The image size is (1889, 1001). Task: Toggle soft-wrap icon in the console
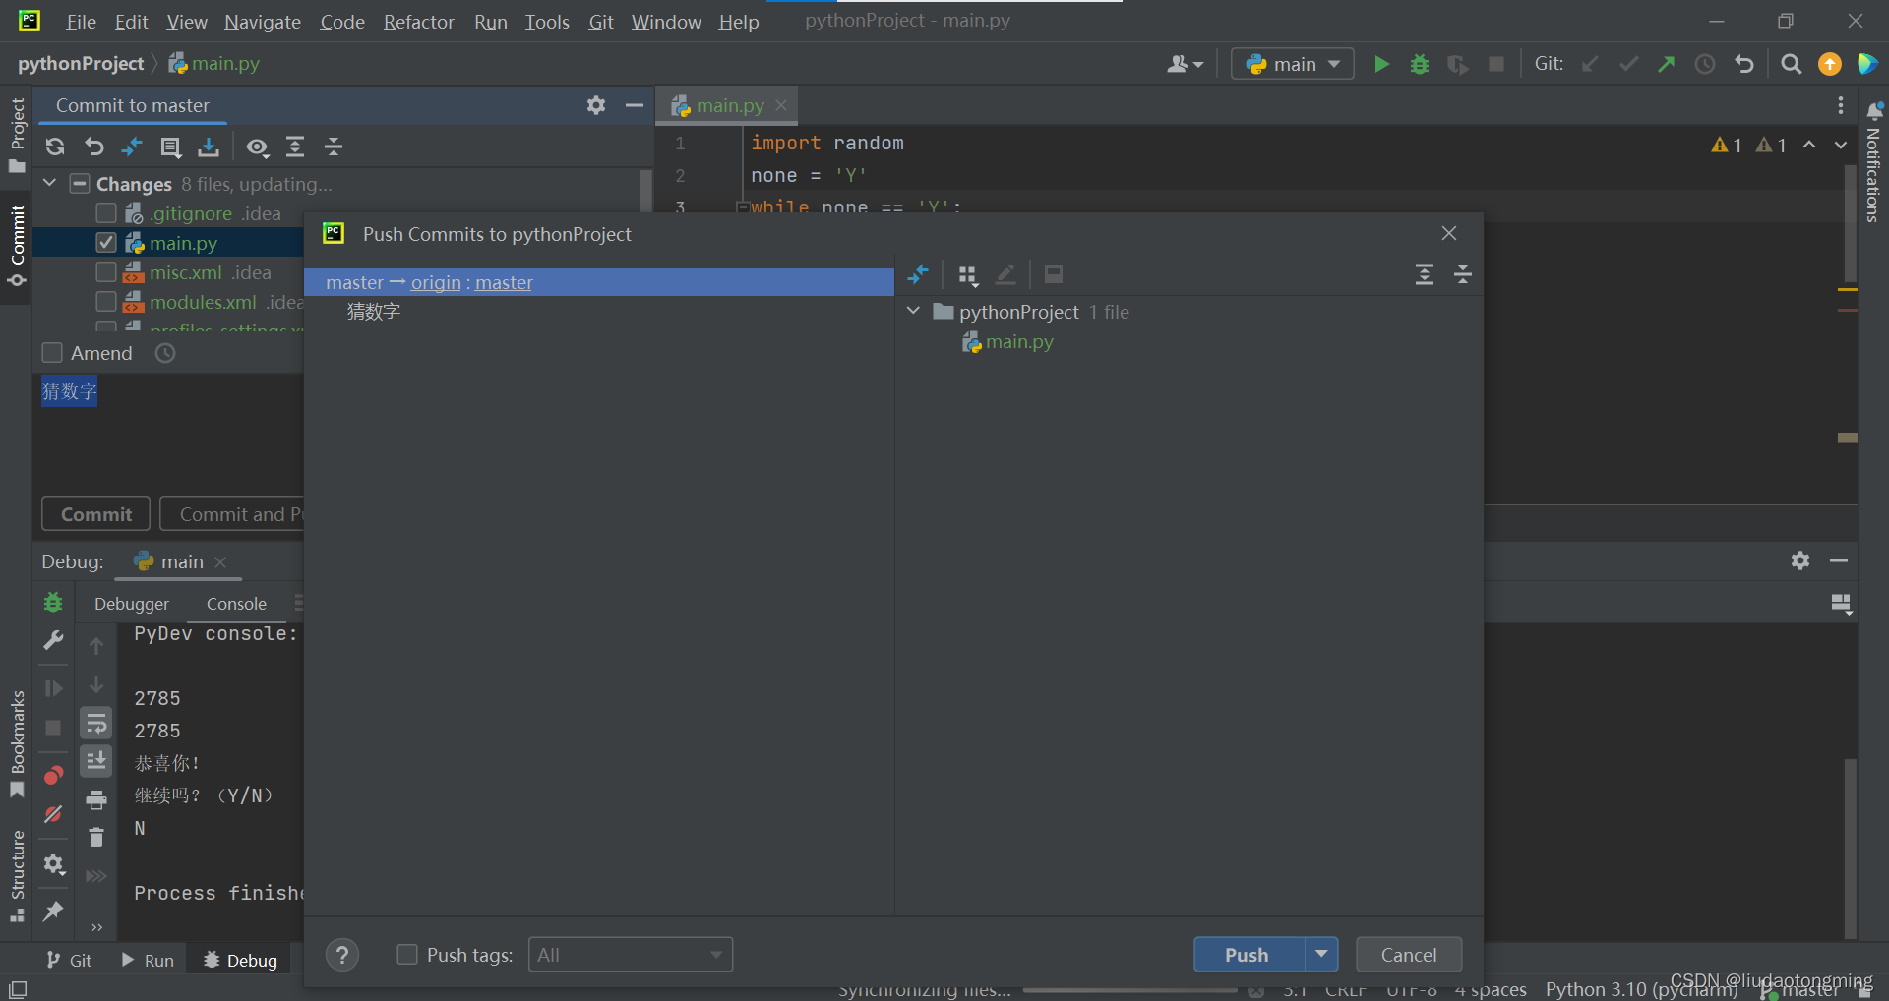pyautogui.click(x=96, y=725)
